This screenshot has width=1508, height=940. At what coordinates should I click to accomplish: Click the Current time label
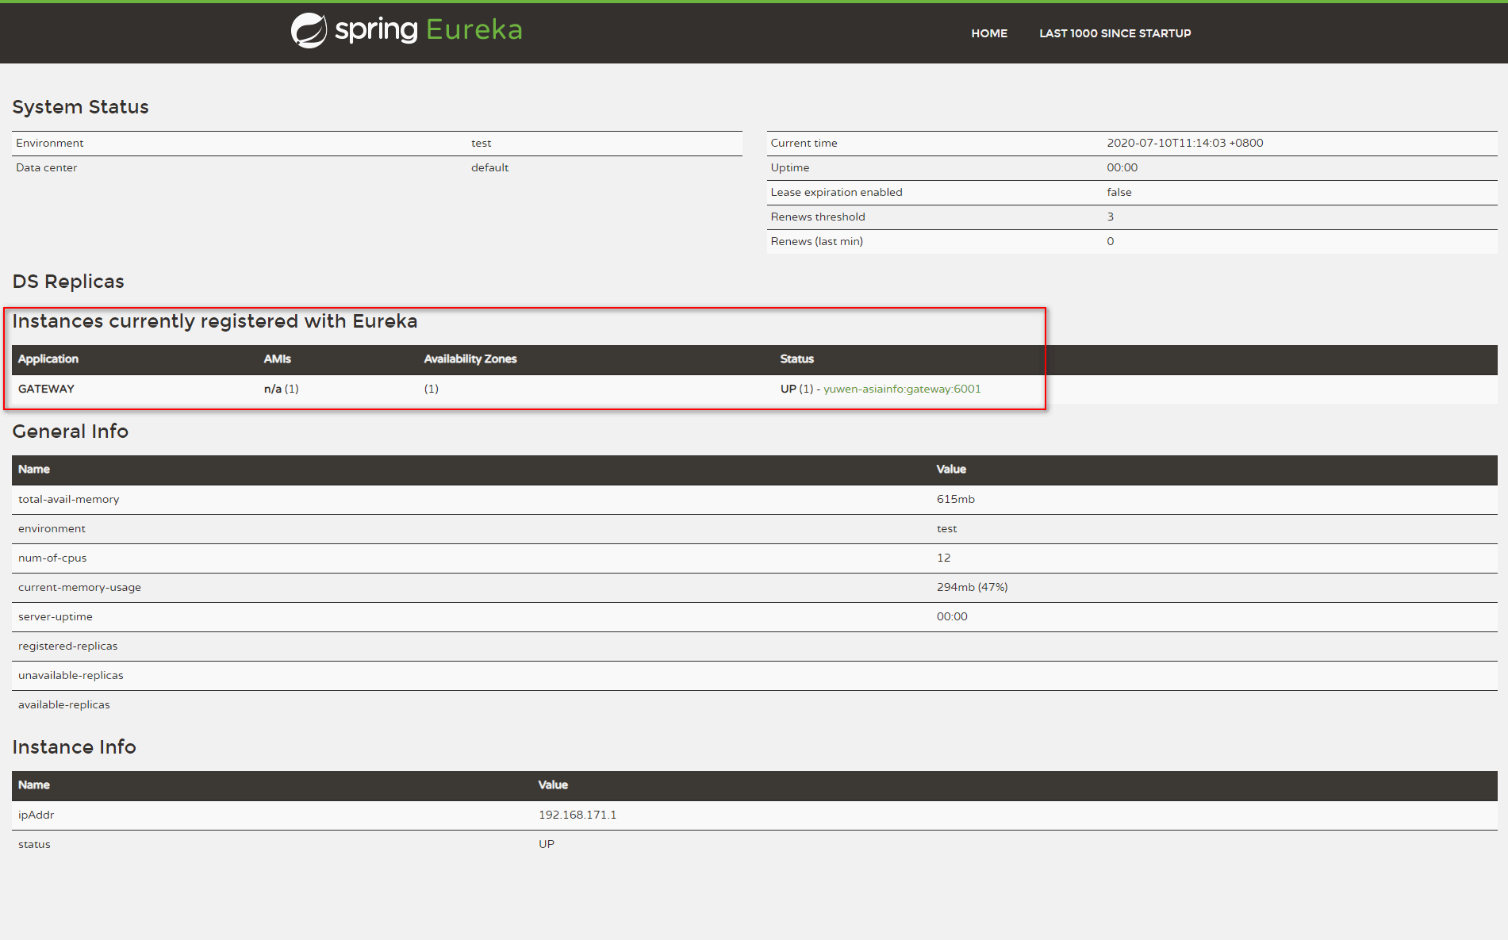coord(804,143)
